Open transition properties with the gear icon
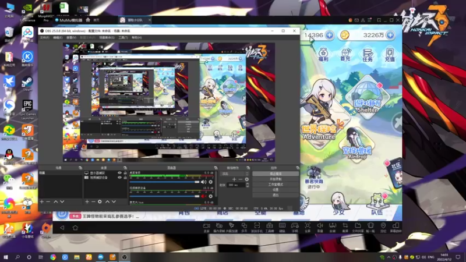This screenshot has width=466, height=262. 247,179
